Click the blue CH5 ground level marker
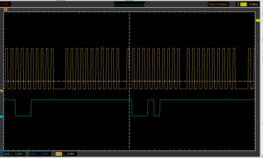 coord(1,151)
